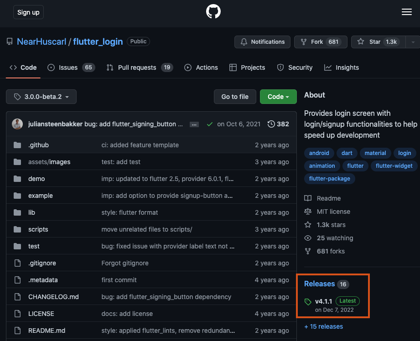Click the Readme book icon in About

pyautogui.click(x=308, y=198)
